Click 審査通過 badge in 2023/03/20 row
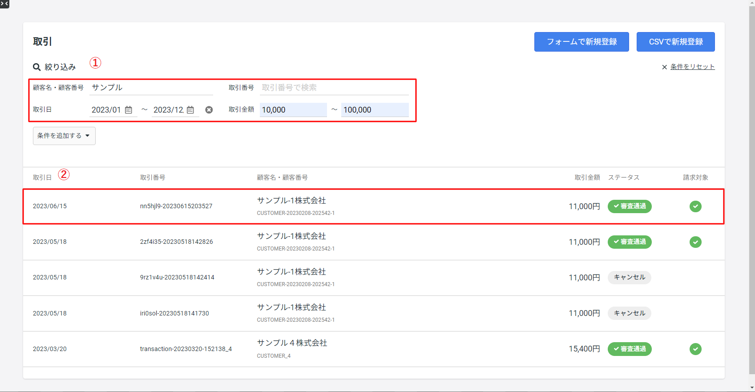 (x=630, y=349)
